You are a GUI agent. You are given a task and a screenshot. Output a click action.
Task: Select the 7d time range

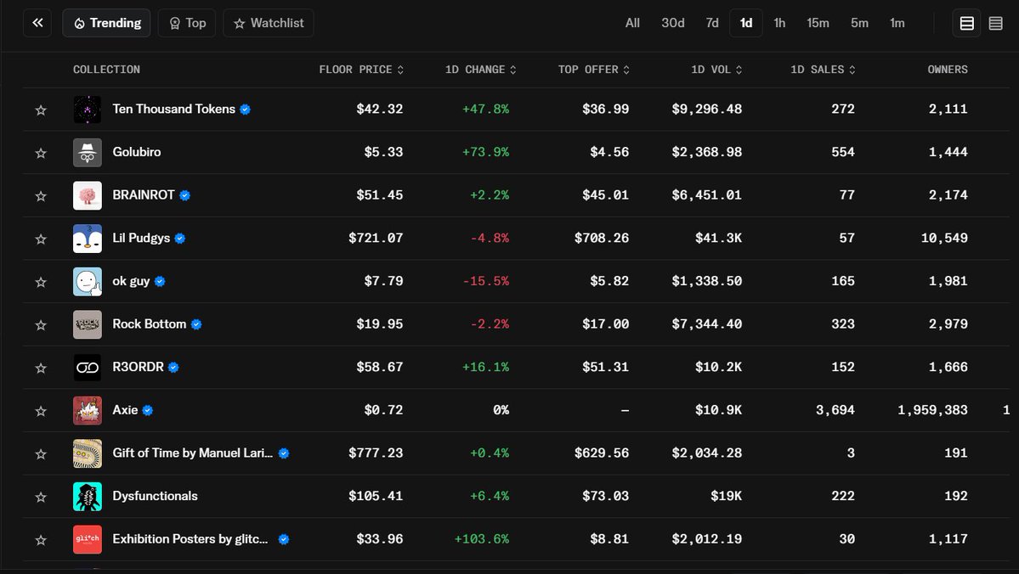(x=712, y=24)
